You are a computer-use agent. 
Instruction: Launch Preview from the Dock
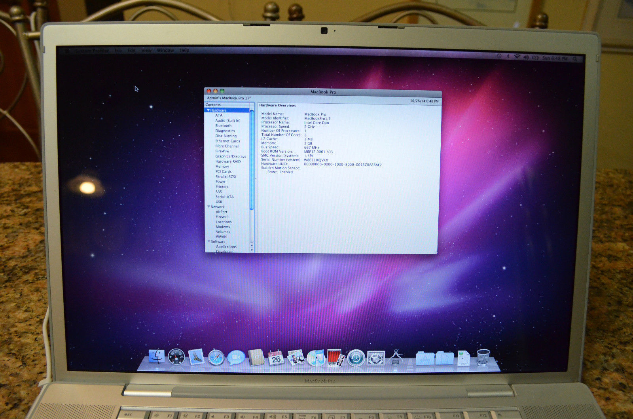coord(296,358)
